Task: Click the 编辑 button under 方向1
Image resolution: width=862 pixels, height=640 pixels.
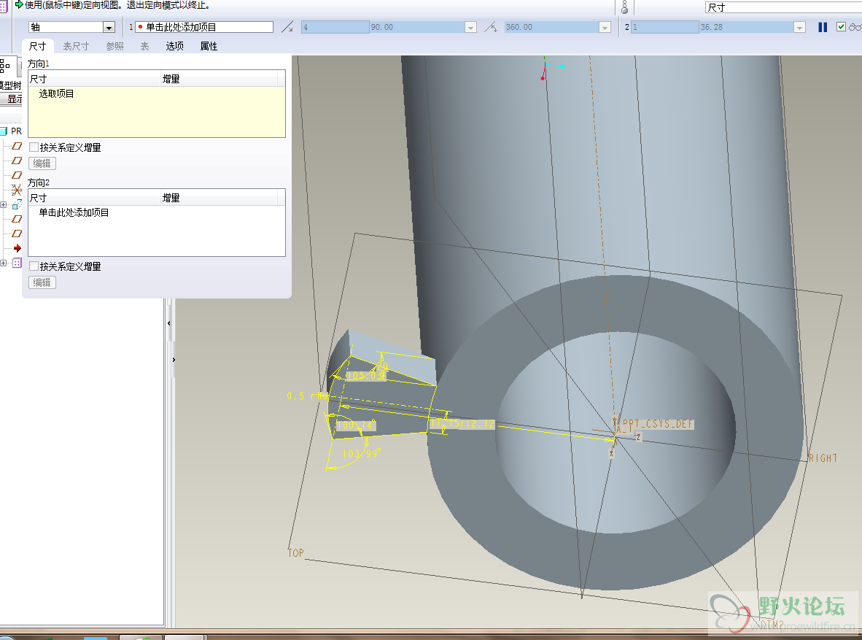Action: point(42,163)
